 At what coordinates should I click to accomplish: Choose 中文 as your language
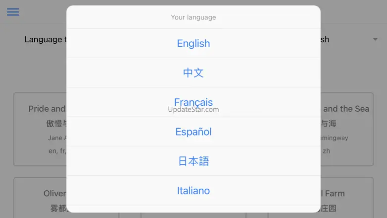193,73
